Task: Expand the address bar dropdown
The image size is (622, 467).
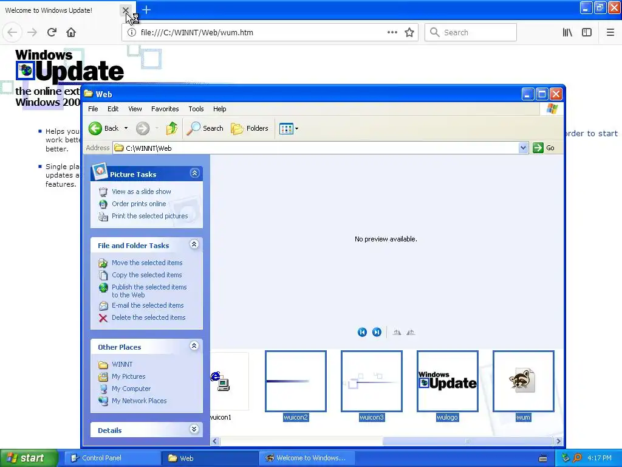Action: pyautogui.click(x=523, y=148)
